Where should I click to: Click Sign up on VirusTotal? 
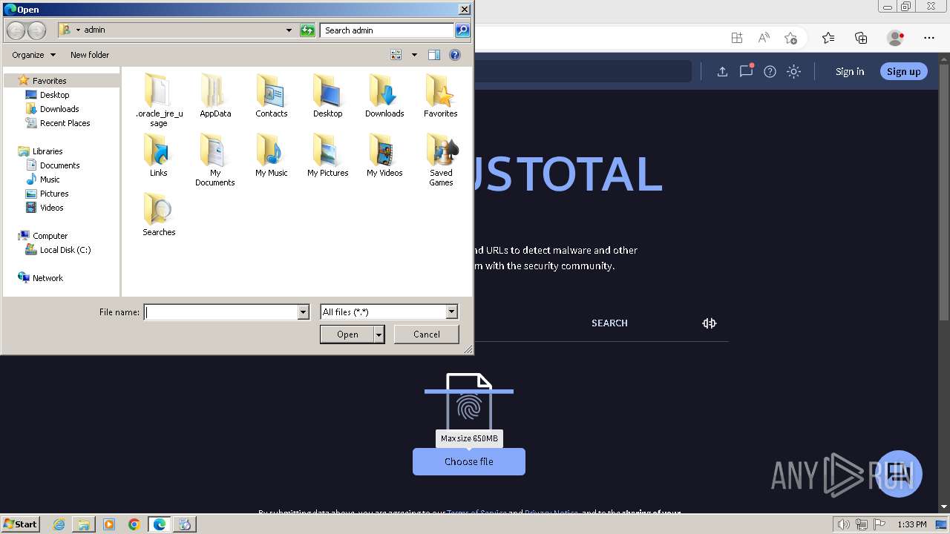pos(903,72)
